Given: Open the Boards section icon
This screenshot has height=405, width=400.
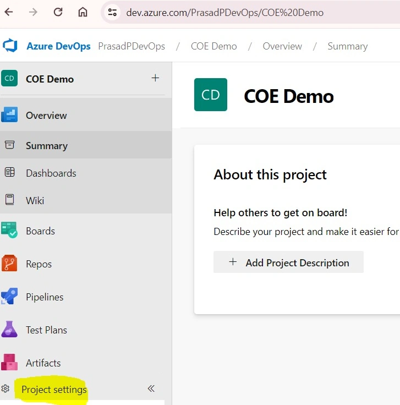Looking at the screenshot, I should pyautogui.click(x=9, y=229).
